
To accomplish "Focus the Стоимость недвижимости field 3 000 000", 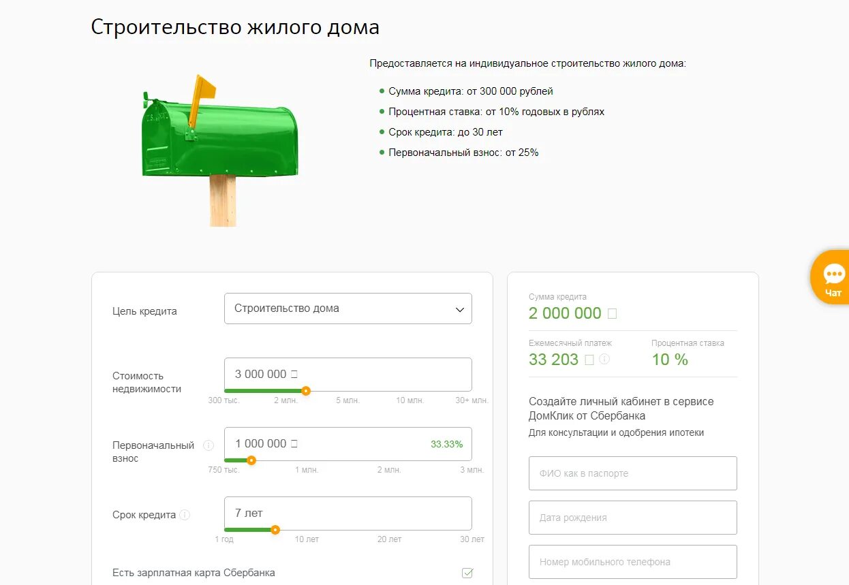I will (x=348, y=374).
